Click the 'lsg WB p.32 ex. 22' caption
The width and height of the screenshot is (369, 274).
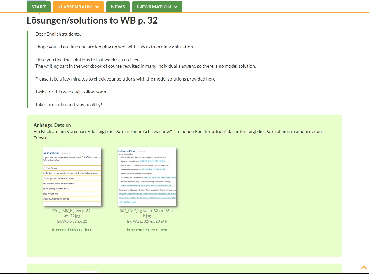tap(72, 221)
